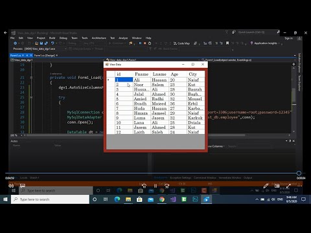Pause the video playback

155,186
